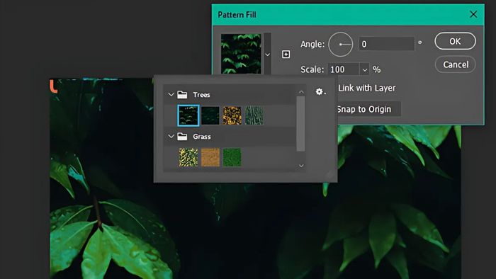Image resolution: width=496 pixels, height=279 pixels.
Task: Click the Trees group label
Action: click(x=201, y=95)
